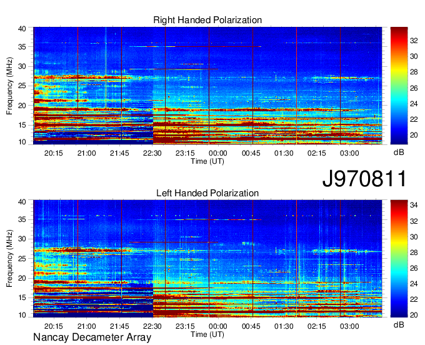Click the 24 dB label on bottom colorbar
Viewport: 425px width, 345px height.
pyautogui.click(x=414, y=284)
